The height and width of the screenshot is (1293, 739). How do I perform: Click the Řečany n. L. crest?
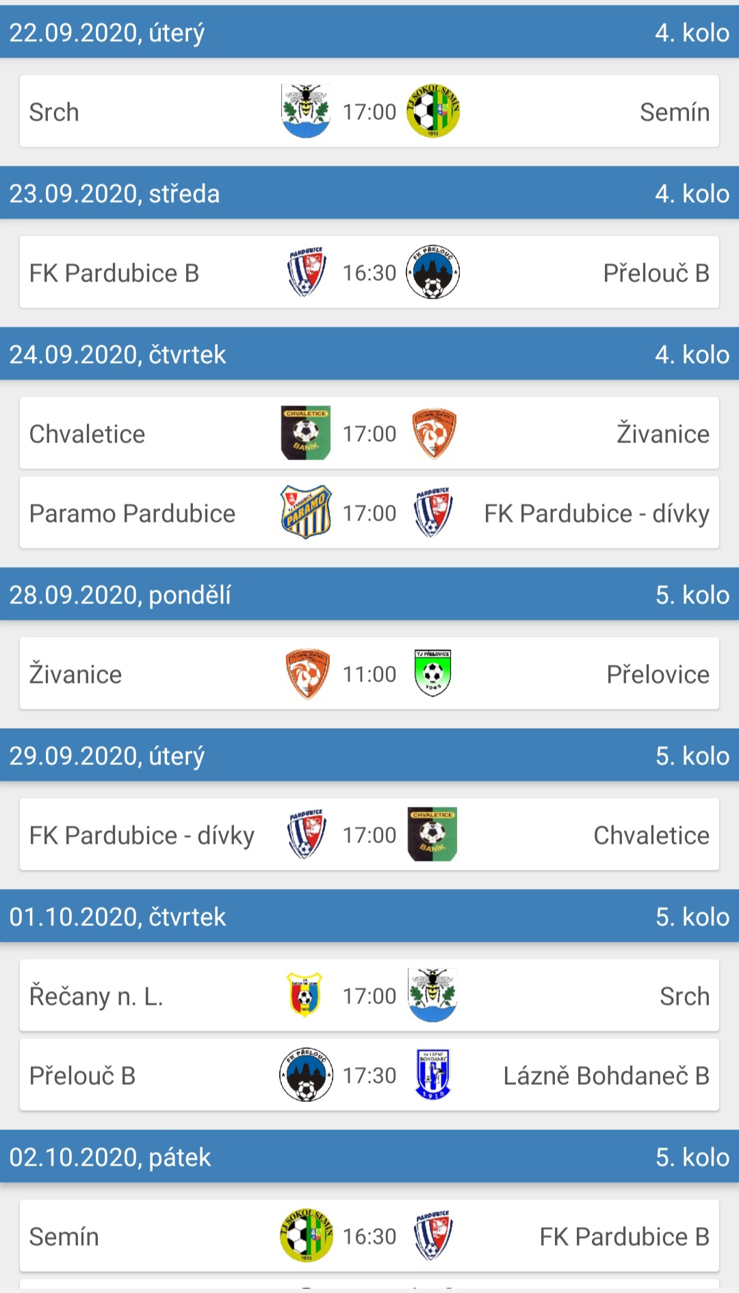304,995
